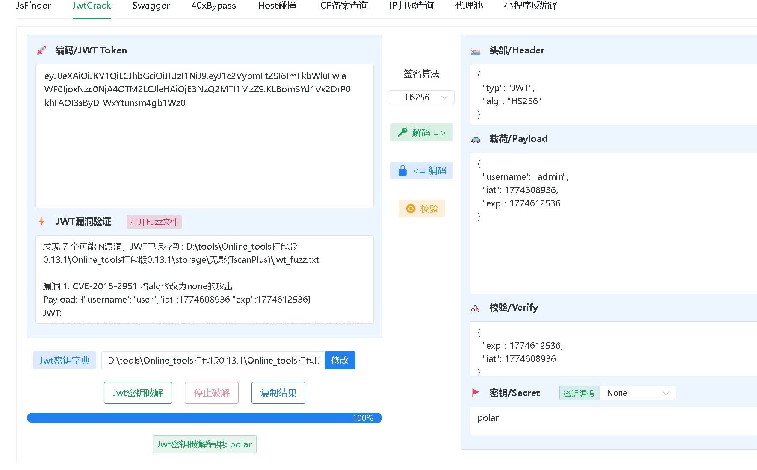Expand the None secret encoding dropdown
Image resolution: width=757 pixels, height=470 pixels.
[x=637, y=393]
